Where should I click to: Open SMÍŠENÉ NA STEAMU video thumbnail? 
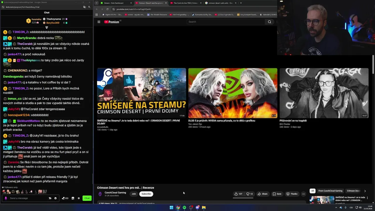142,93
